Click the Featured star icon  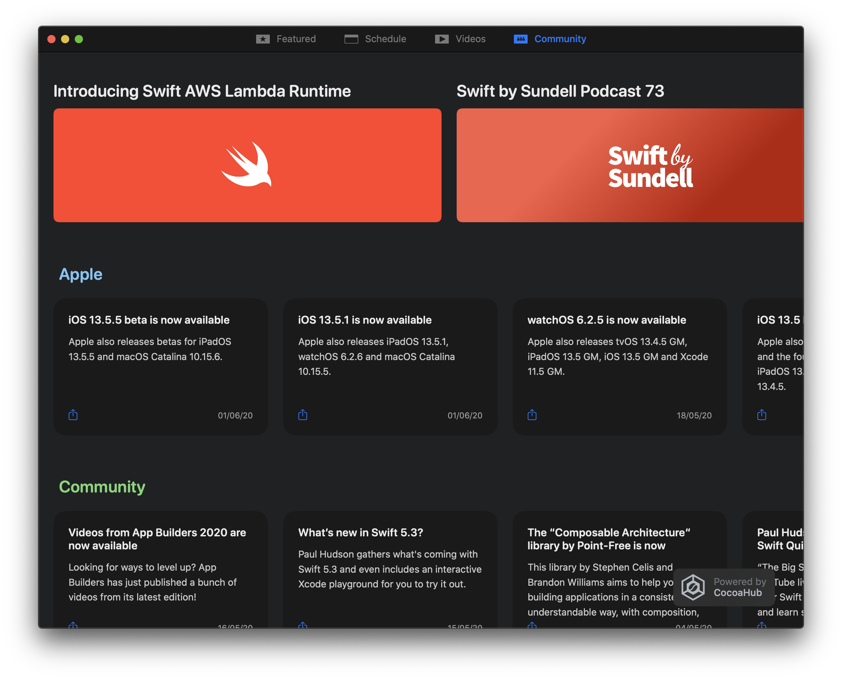(x=263, y=39)
